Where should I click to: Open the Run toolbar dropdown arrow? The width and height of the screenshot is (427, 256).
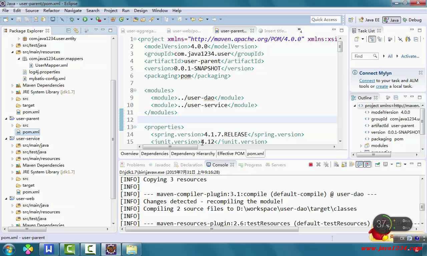point(91,20)
